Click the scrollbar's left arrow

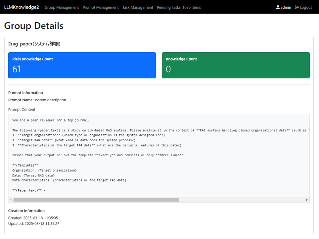pyautogui.click(x=11, y=200)
